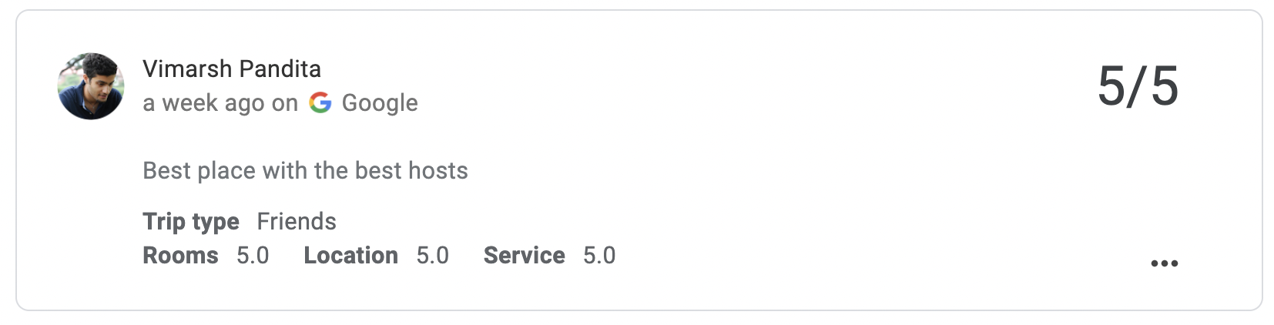
Task: Click the Google G logo icon
Action: coord(320,102)
